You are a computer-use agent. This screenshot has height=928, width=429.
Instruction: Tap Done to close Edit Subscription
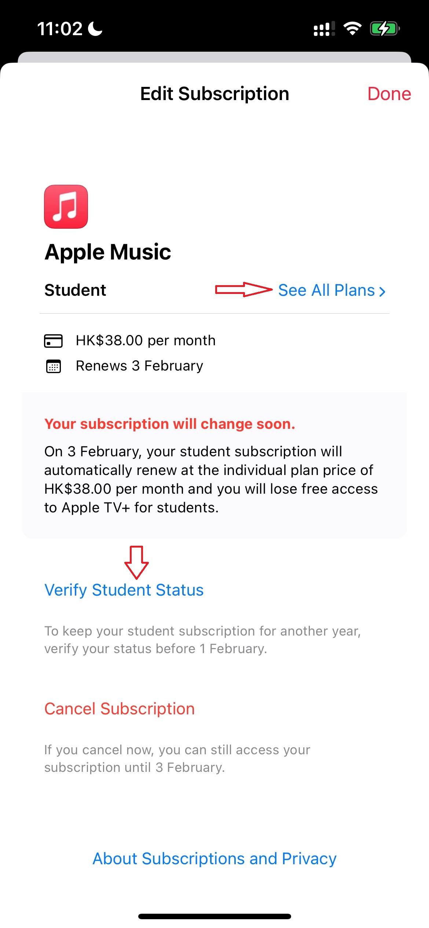coord(389,94)
